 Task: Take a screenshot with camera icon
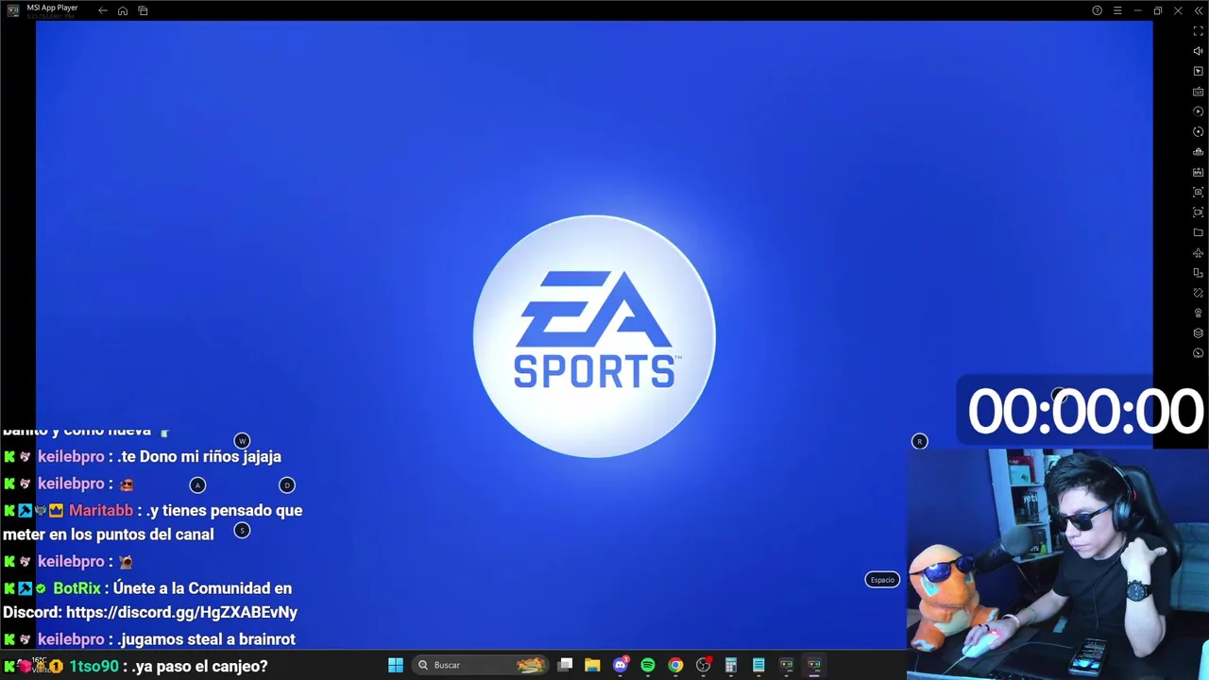(x=1199, y=192)
